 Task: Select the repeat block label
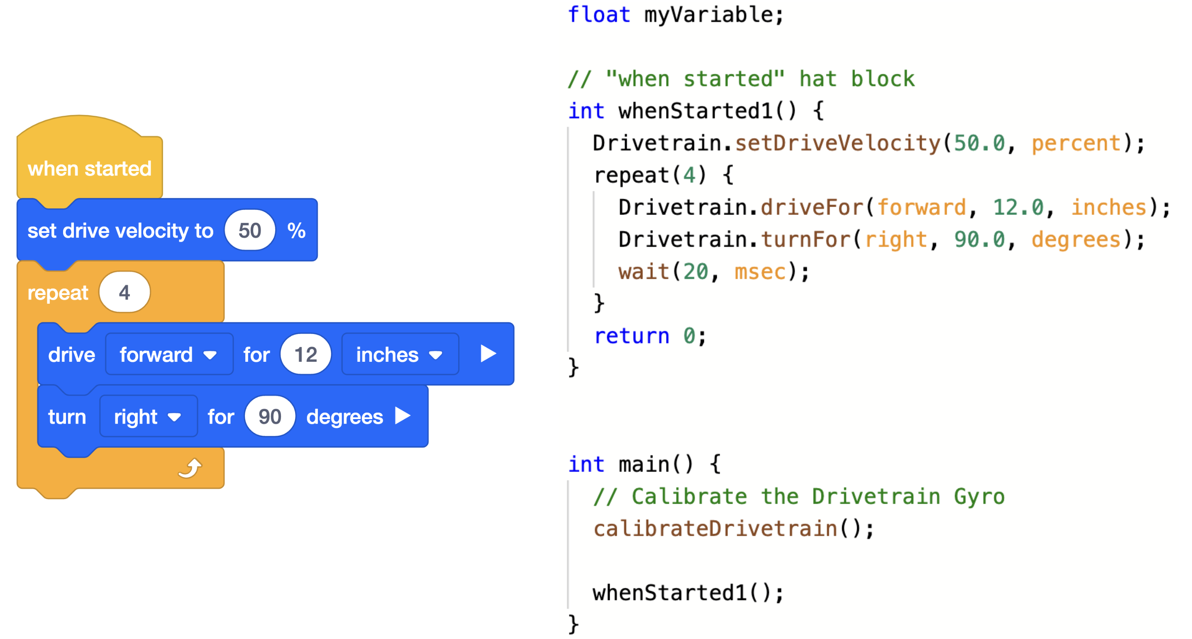pyautogui.click(x=57, y=293)
